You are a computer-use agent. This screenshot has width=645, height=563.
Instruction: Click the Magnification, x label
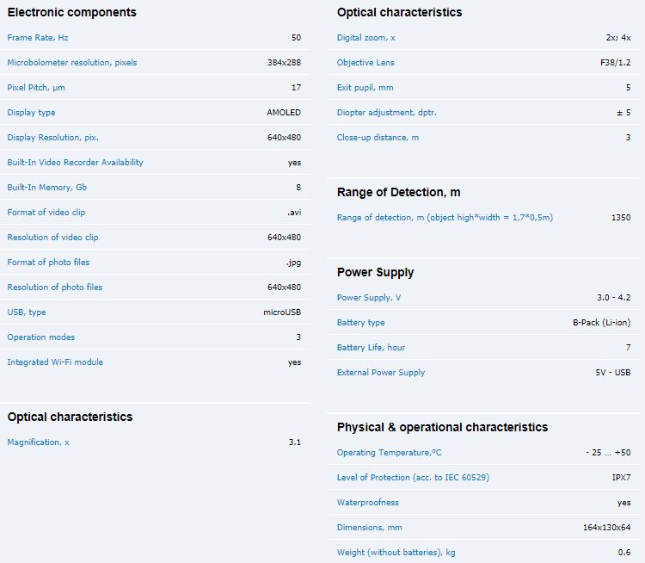(x=39, y=442)
